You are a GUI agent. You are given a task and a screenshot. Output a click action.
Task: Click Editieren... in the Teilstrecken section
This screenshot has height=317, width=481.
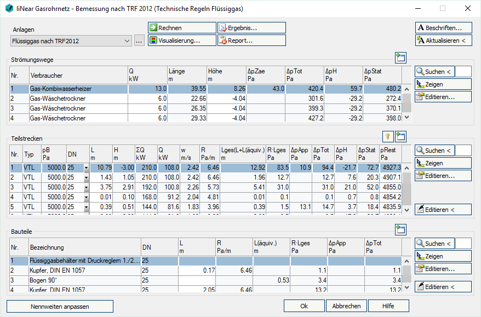click(x=443, y=176)
